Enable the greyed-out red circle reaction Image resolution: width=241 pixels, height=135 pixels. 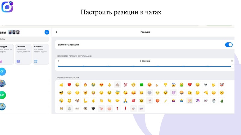click(109, 109)
